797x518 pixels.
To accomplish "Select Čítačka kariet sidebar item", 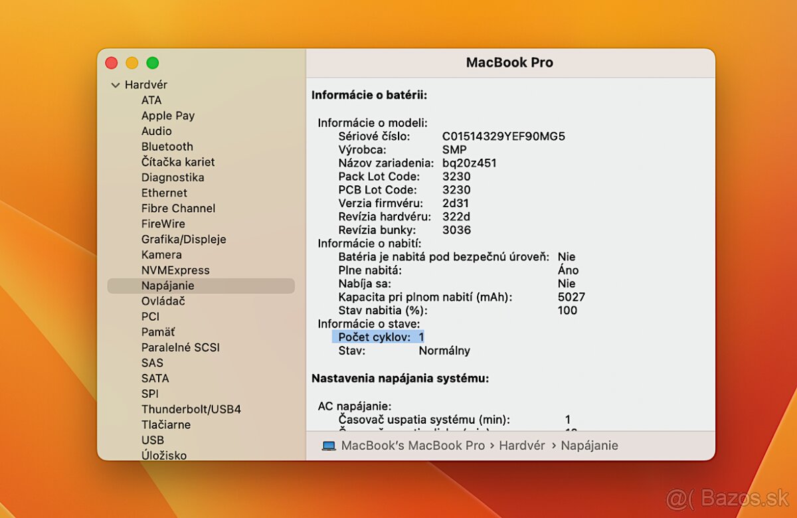I will pyautogui.click(x=178, y=162).
